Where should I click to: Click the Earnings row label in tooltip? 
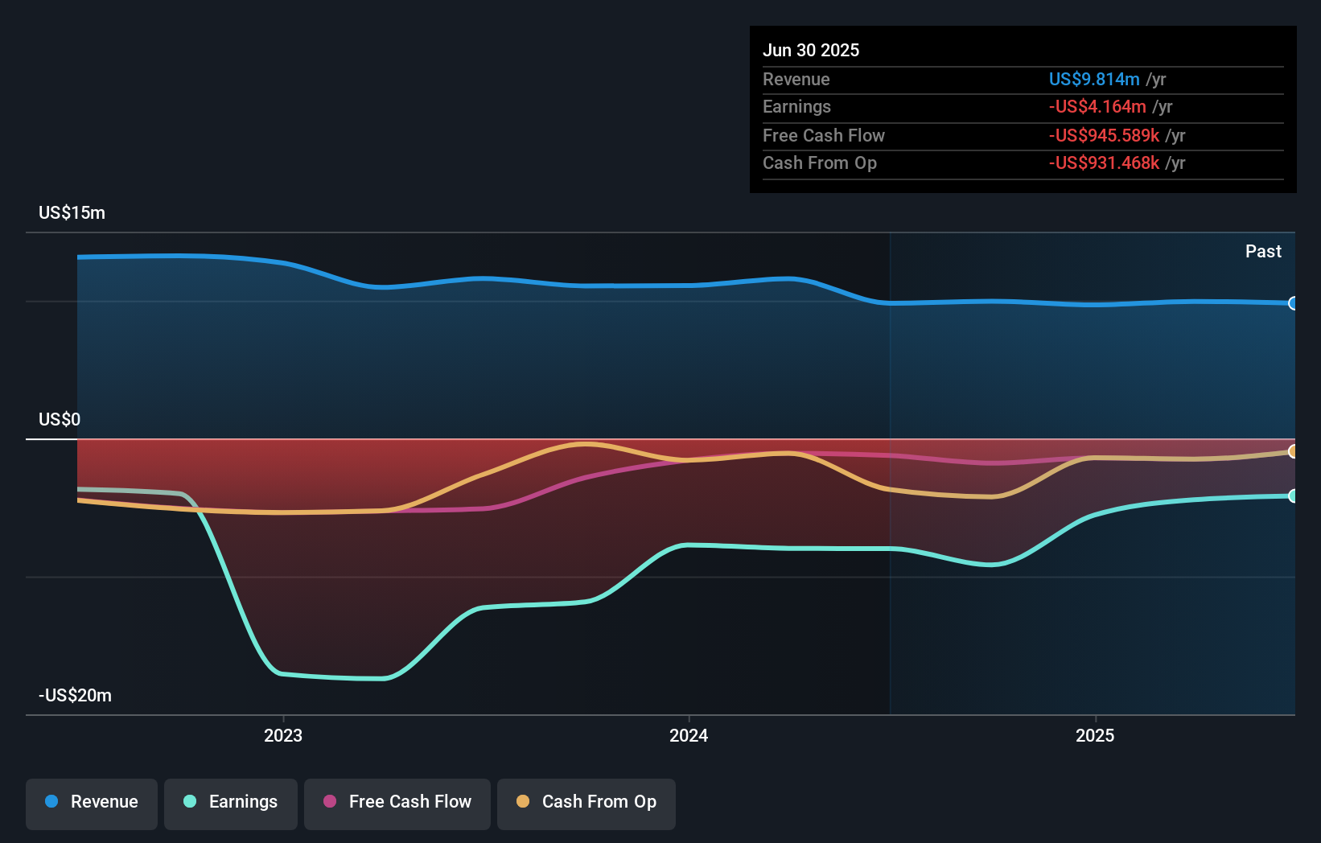pos(796,106)
